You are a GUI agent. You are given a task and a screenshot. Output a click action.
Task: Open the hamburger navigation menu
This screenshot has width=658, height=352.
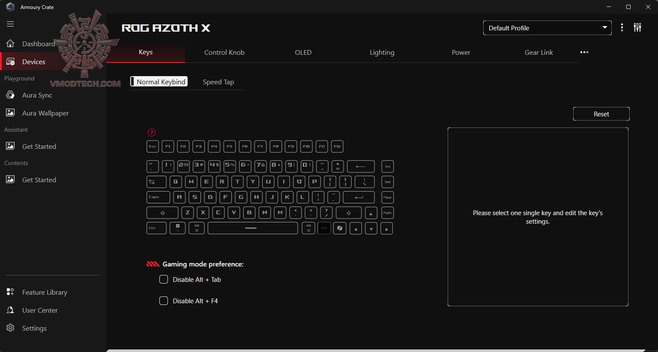pyautogui.click(x=10, y=24)
